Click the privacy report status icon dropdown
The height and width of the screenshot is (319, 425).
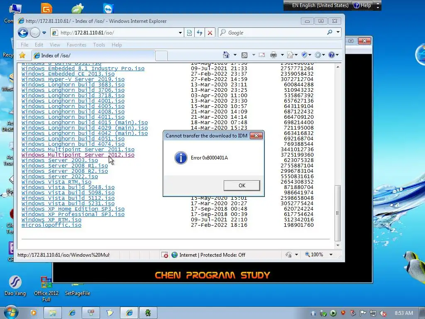tap(296, 255)
